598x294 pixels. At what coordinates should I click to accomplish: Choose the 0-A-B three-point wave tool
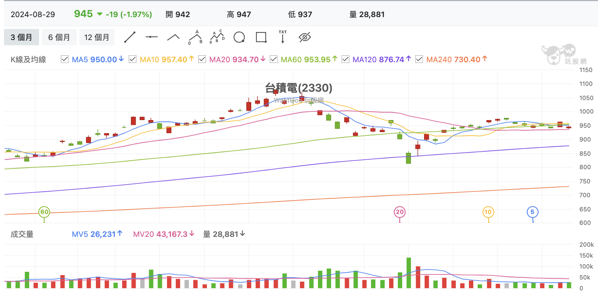(195, 37)
